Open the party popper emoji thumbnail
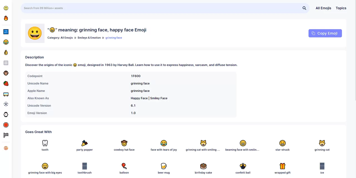 click(x=85, y=143)
